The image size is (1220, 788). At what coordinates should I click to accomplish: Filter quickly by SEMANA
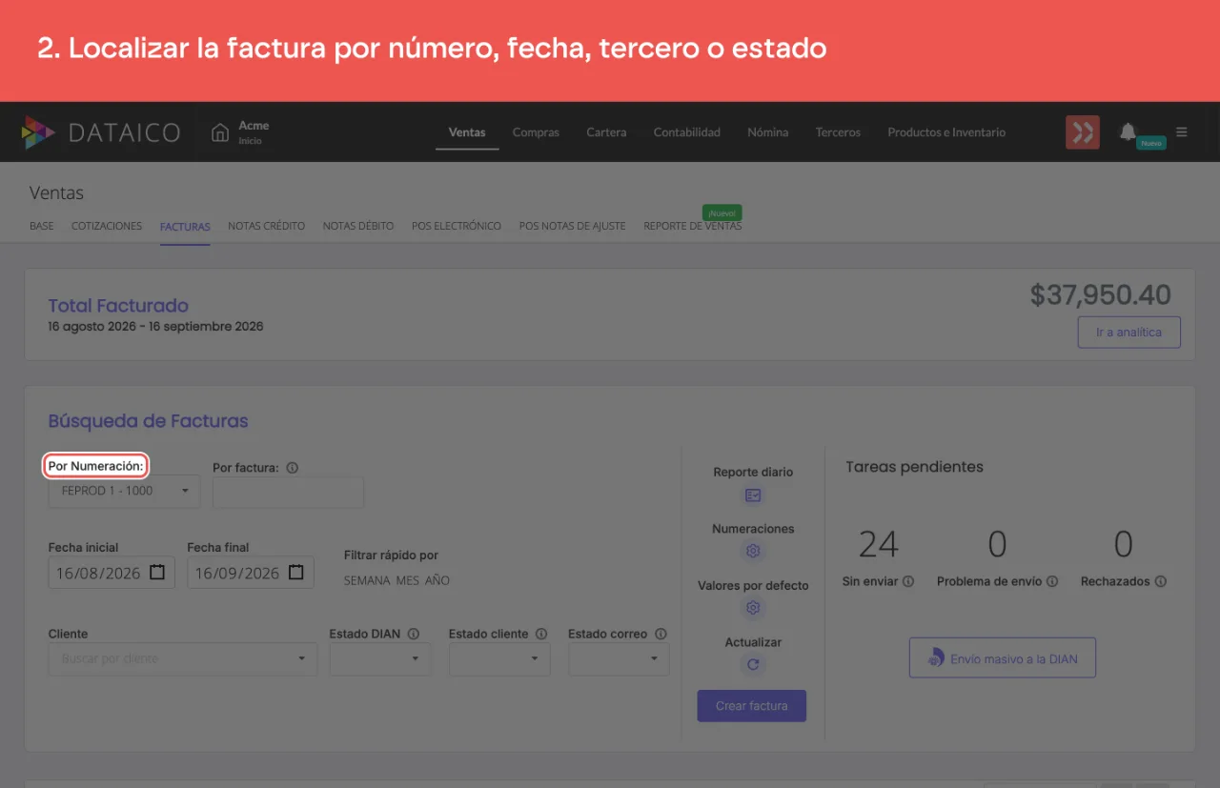(366, 580)
